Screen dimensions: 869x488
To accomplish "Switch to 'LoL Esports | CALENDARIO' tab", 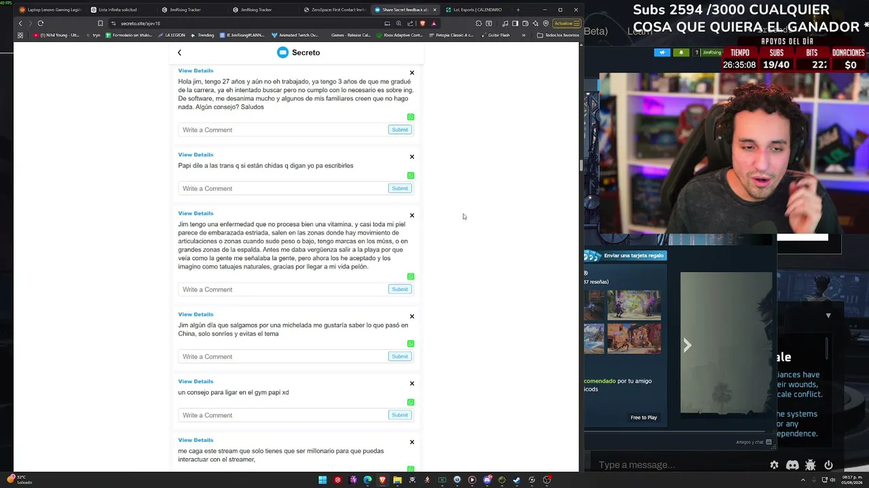I will pyautogui.click(x=475, y=9).
